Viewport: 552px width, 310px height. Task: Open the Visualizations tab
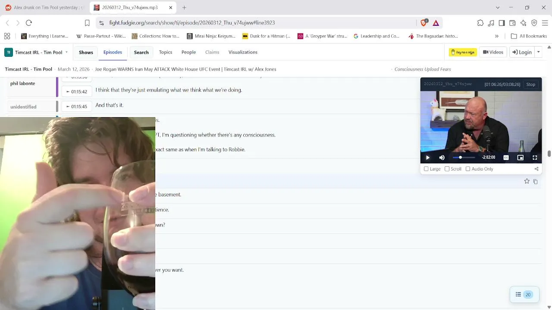click(243, 52)
